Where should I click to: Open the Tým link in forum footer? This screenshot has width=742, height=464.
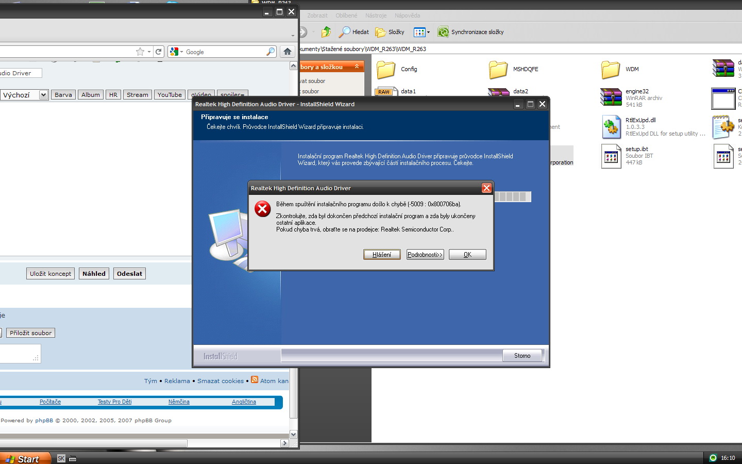[x=150, y=381]
